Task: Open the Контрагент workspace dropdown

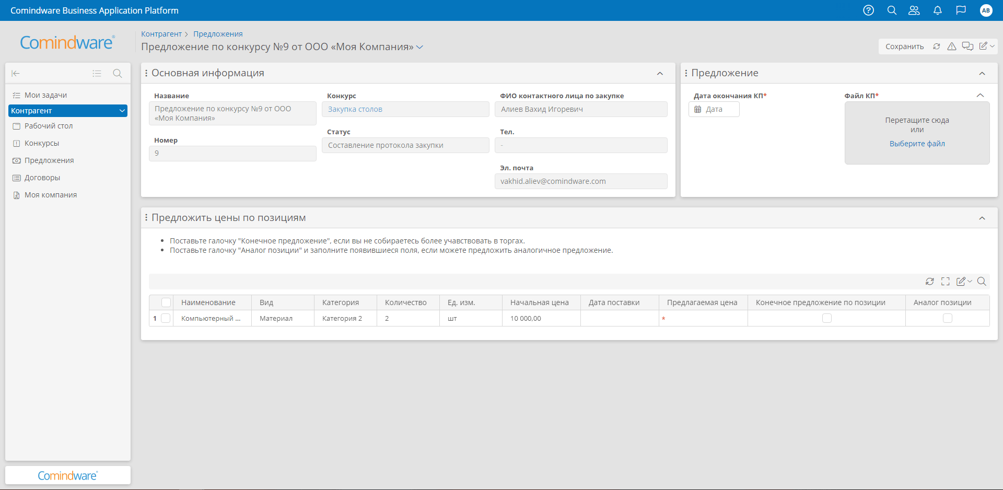Action: 68,111
